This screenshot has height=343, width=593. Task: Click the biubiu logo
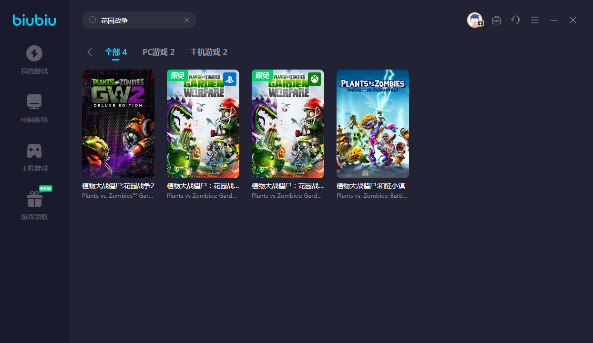34,20
